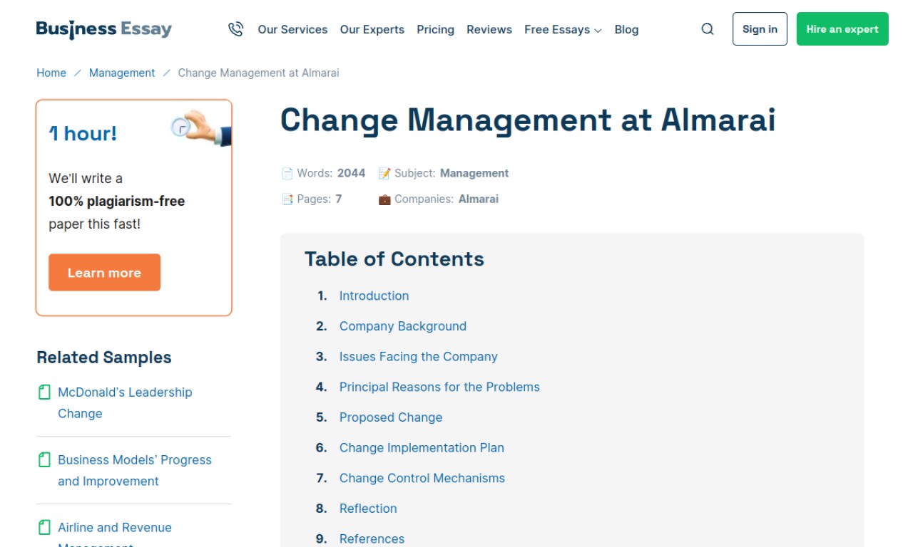Jump to Reflection section
The height and width of the screenshot is (547, 913).
[368, 509]
